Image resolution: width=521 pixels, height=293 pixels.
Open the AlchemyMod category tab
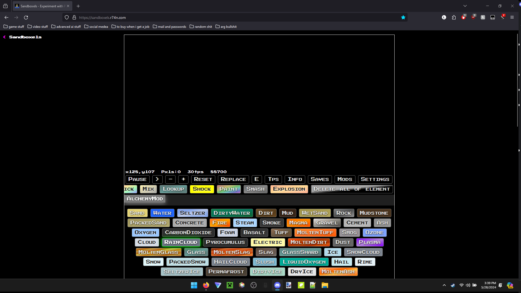pos(145,199)
